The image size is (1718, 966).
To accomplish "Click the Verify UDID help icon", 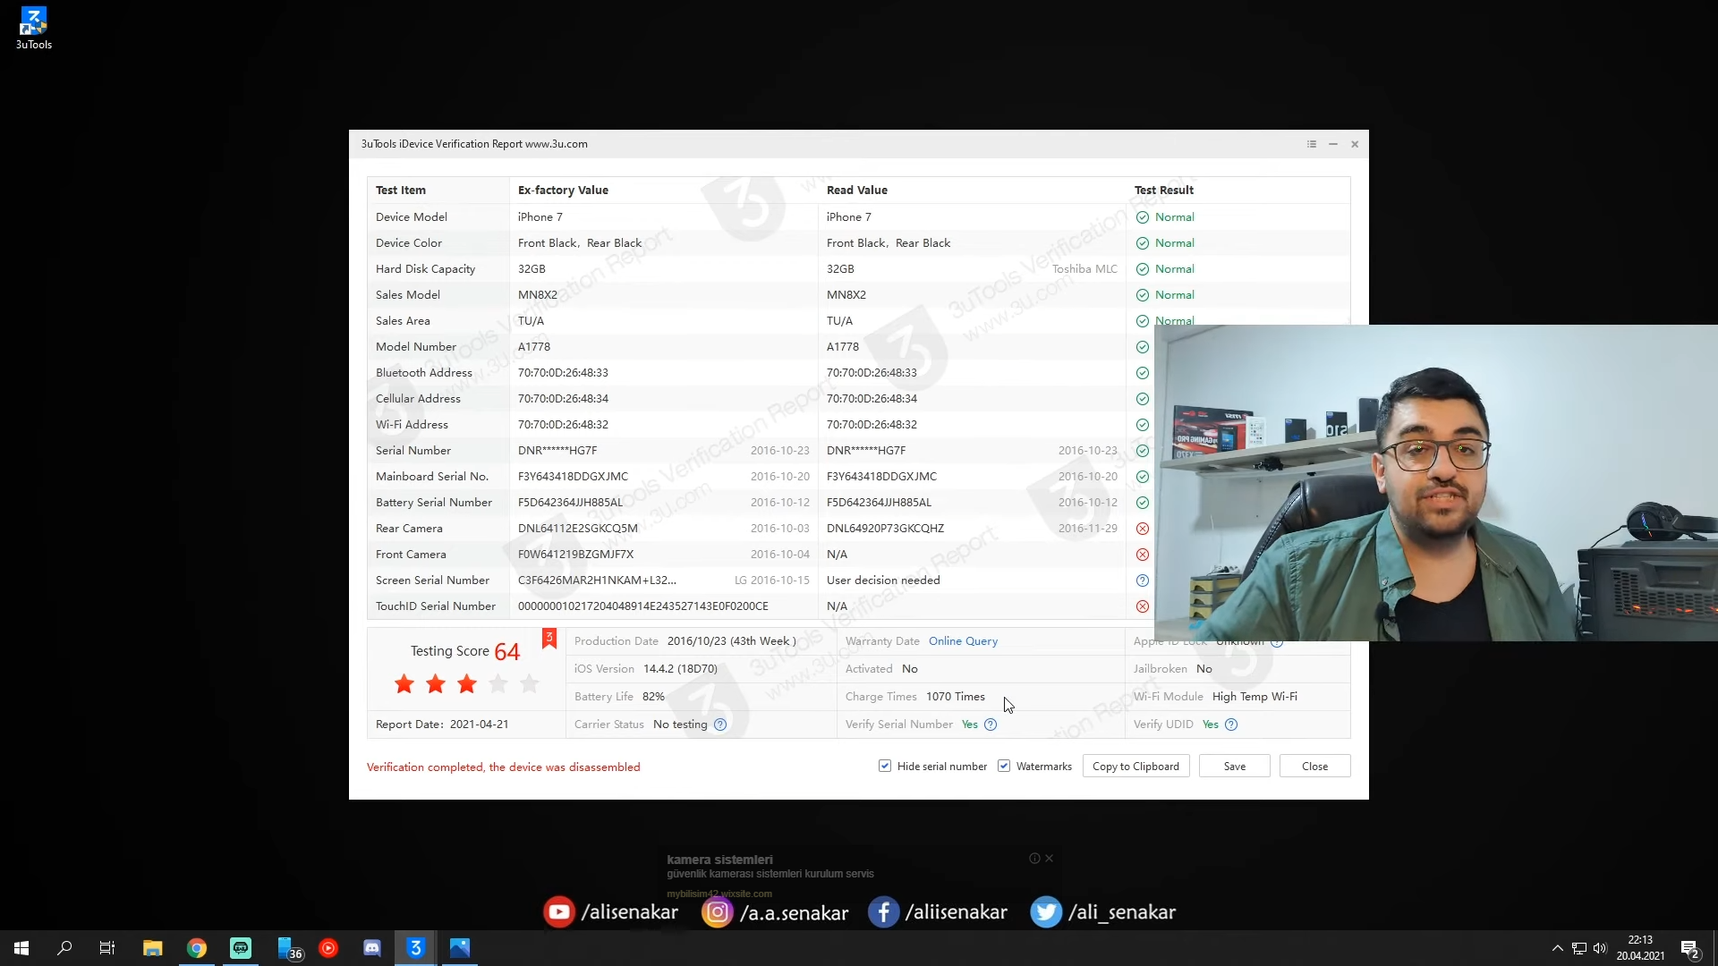I will click(x=1231, y=724).
